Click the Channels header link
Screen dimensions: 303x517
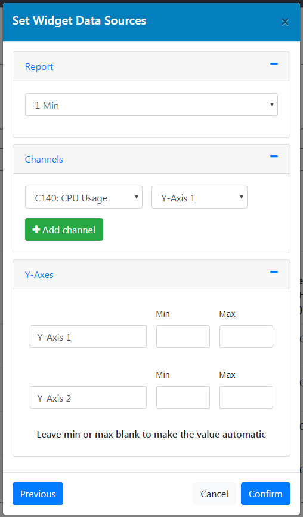pos(44,160)
